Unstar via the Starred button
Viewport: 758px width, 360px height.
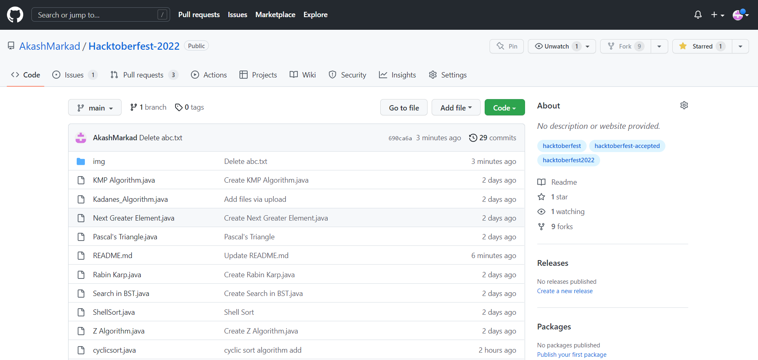coord(702,46)
